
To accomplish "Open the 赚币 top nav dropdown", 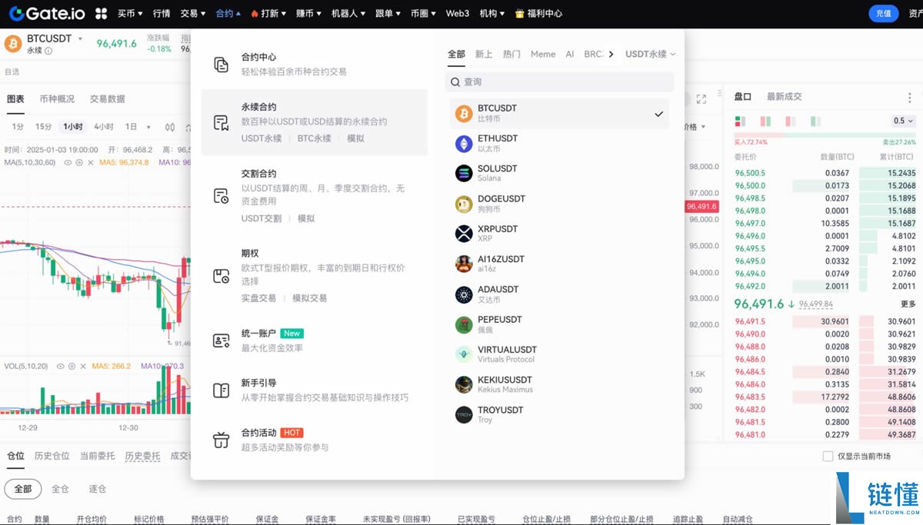I will [308, 14].
